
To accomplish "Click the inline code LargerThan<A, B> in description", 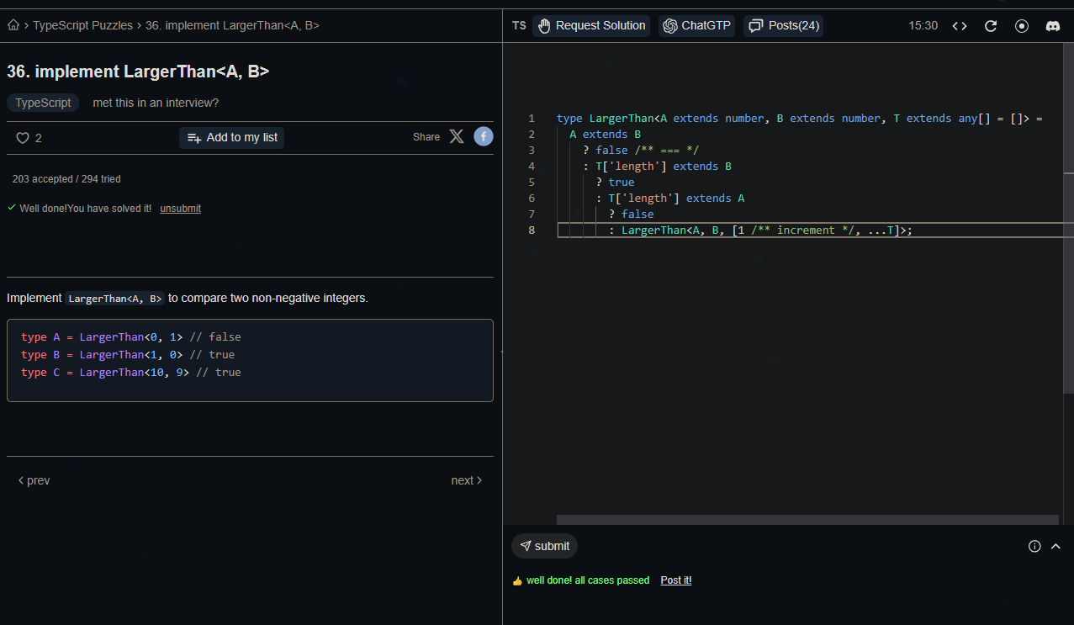I will [115, 299].
